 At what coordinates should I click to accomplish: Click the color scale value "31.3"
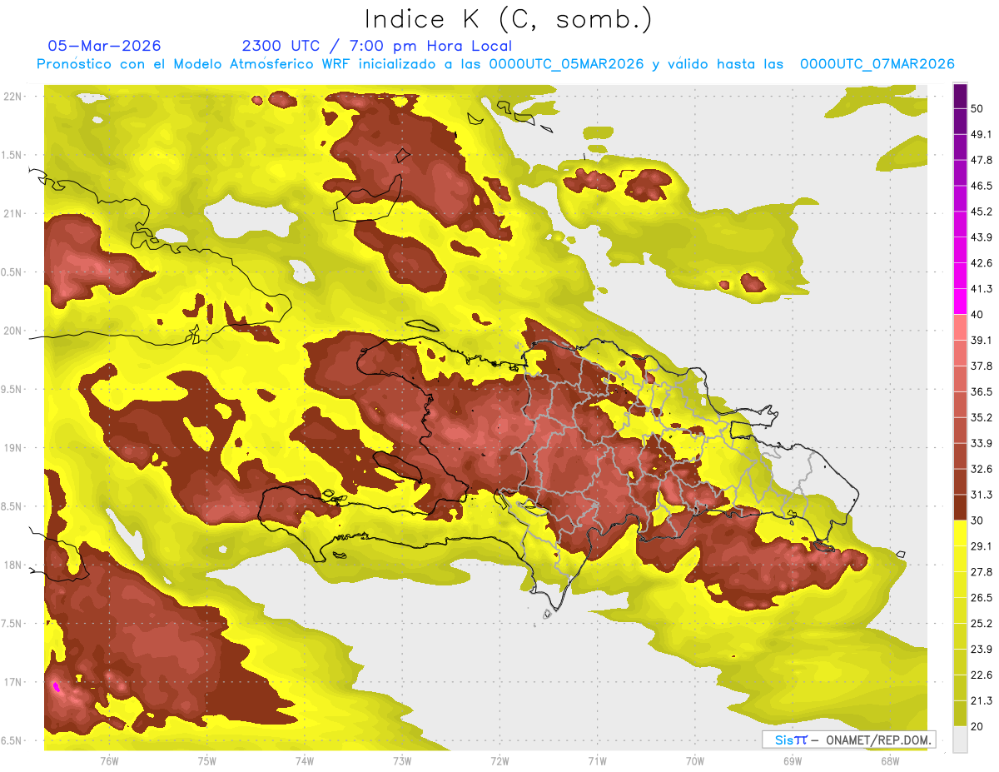coord(982,495)
